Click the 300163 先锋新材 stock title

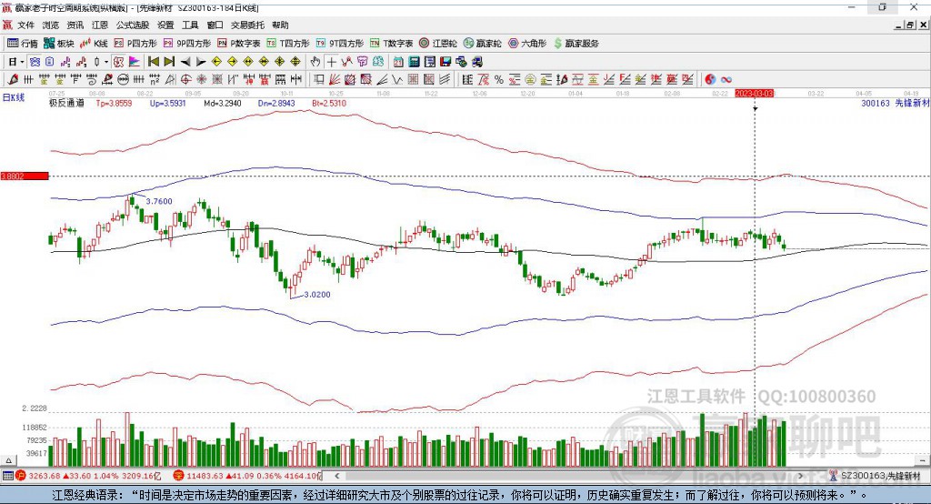pos(896,103)
